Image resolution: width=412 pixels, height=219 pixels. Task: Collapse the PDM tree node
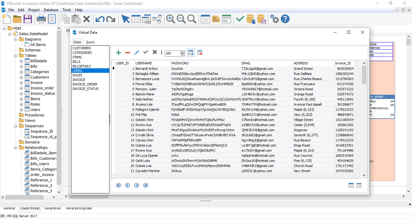[x=4, y=29]
